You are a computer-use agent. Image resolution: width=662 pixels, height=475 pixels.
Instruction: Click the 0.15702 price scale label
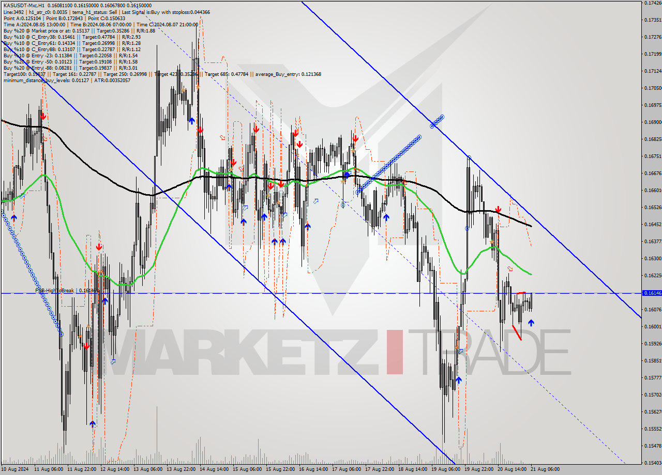(x=653, y=394)
